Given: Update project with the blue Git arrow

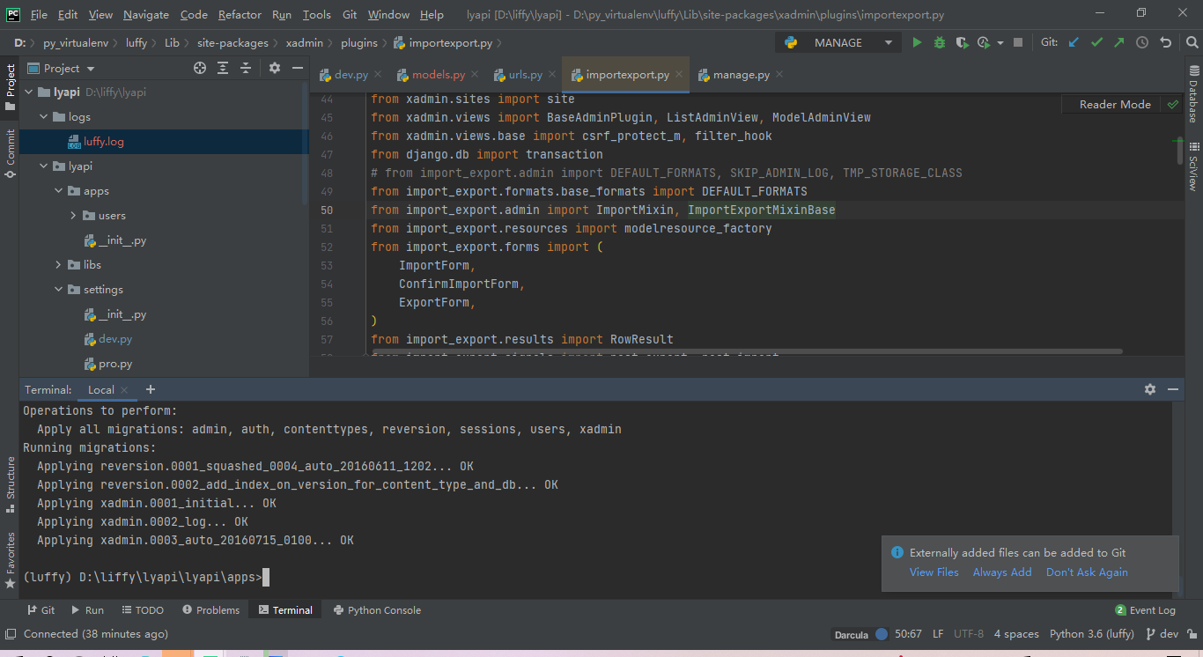Looking at the screenshot, I should 1074,42.
